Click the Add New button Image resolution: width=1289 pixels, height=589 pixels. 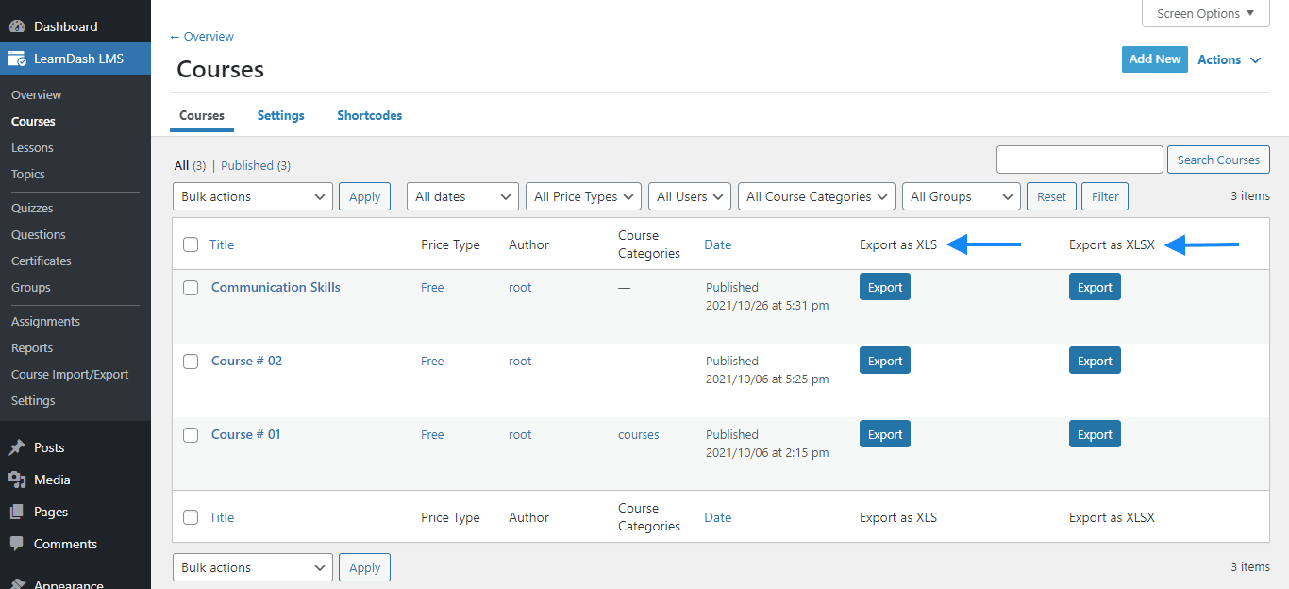click(1154, 59)
